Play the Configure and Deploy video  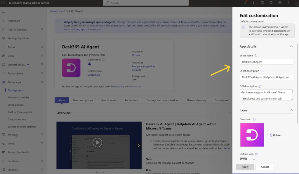[x=97, y=142]
